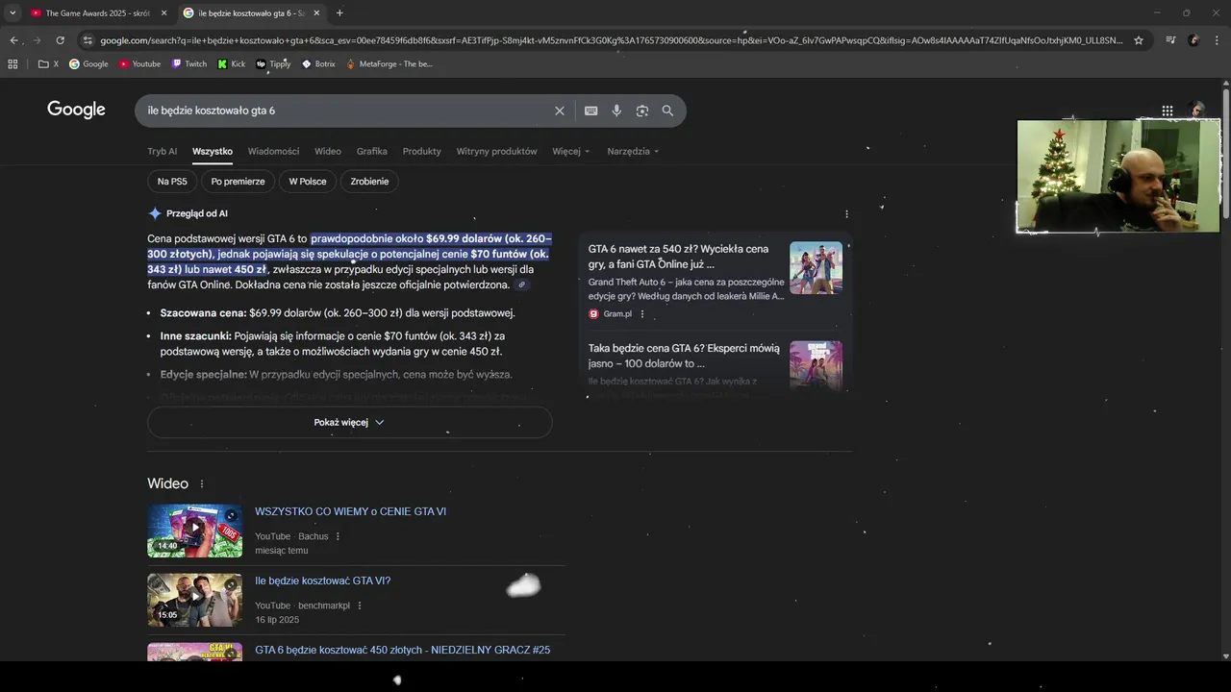Click the search magnifier button

[667, 111]
